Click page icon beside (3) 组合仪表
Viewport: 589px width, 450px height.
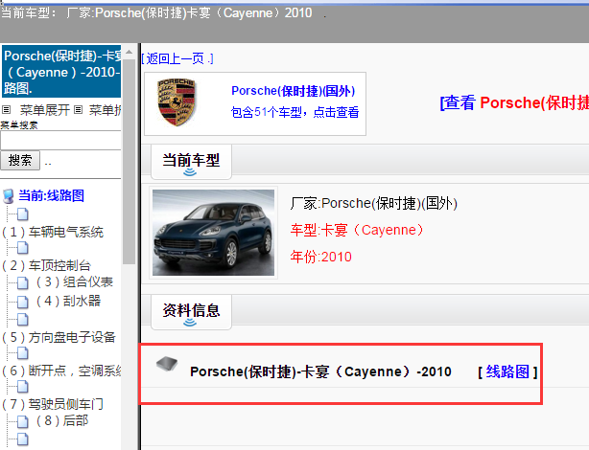click(x=22, y=282)
